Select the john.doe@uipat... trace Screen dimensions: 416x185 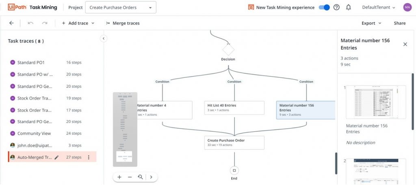tap(52, 145)
